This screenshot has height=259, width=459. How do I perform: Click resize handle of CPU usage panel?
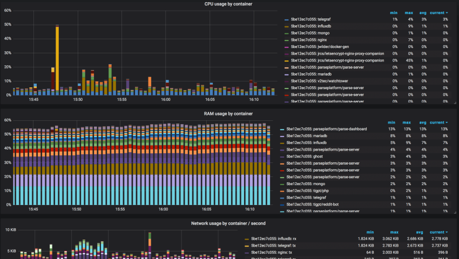(x=455, y=103)
